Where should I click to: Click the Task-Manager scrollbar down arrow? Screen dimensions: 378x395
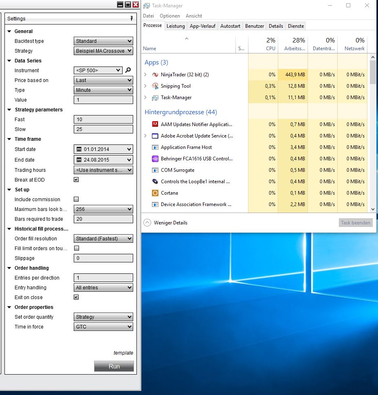373,209
